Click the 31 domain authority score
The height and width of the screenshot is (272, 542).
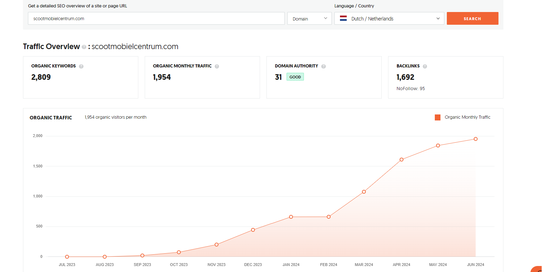pyautogui.click(x=278, y=77)
